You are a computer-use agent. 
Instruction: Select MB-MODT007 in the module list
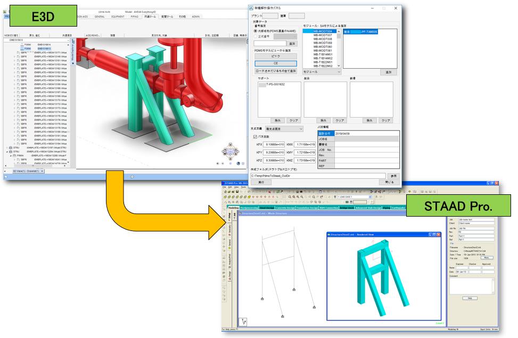pyautogui.click(x=323, y=35)
